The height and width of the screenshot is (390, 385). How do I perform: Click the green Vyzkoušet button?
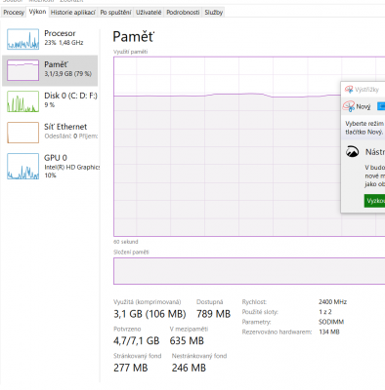[374, 201]
